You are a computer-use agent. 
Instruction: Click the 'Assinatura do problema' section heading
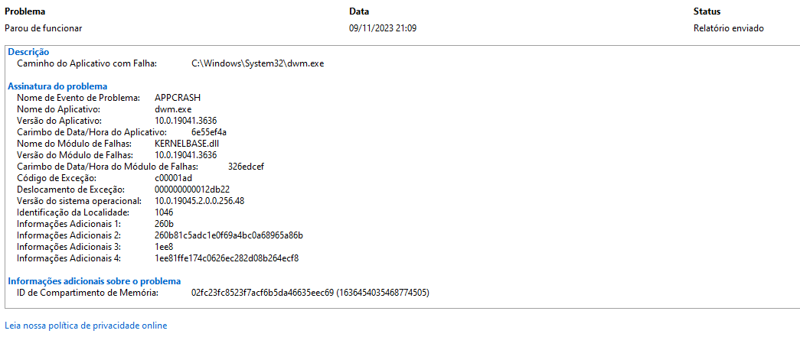57,86
